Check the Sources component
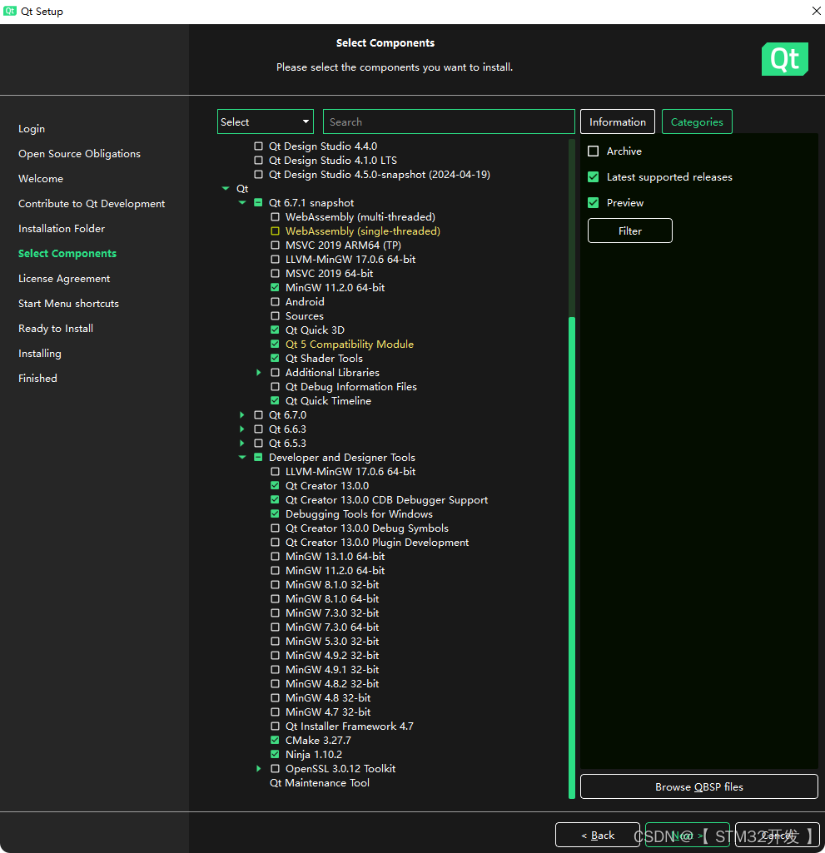Screen dimensions: 825x853 275,316
